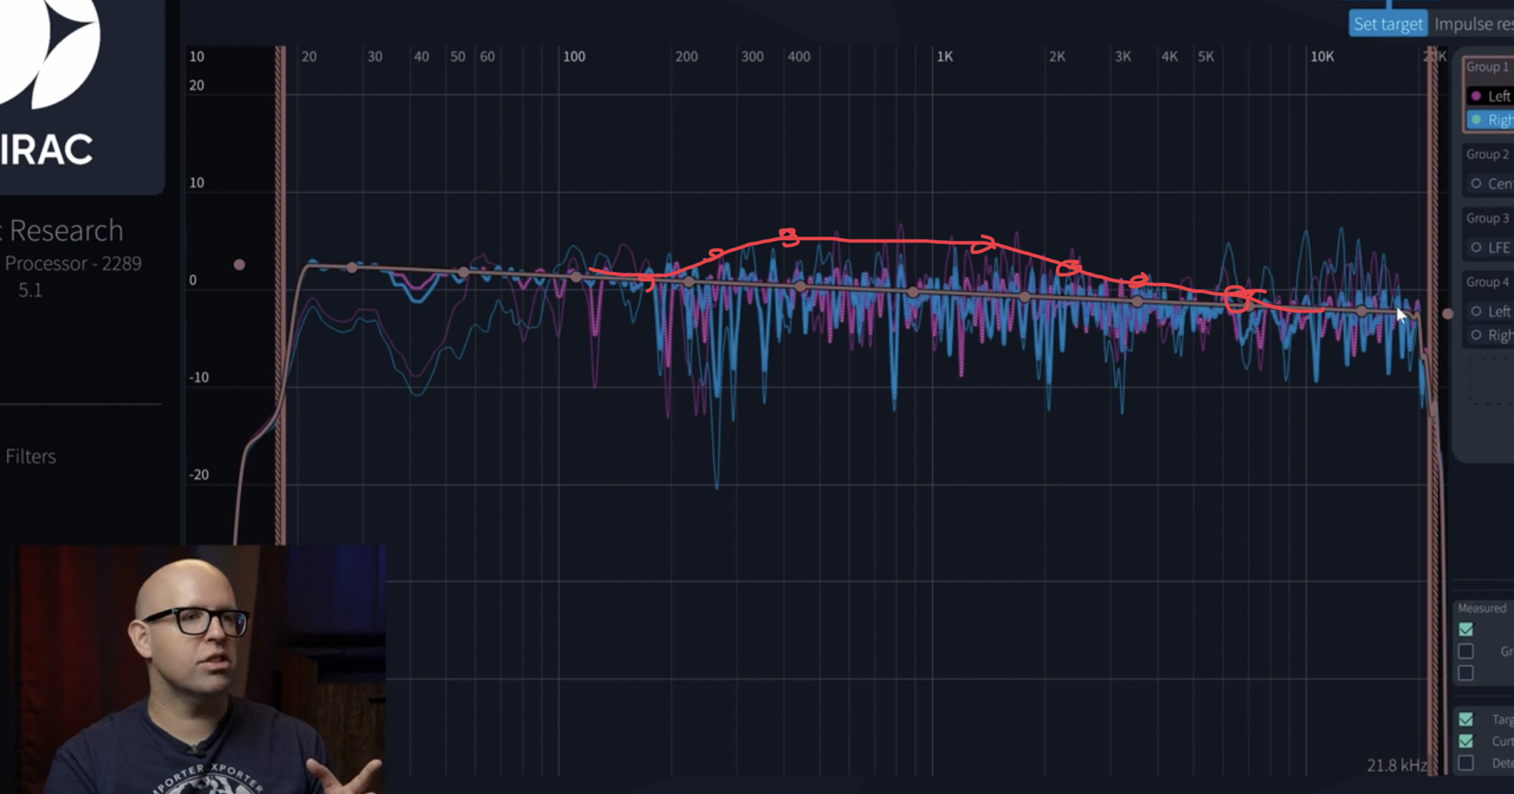Viewport: 1514px width, 794px height.
Task: Click the Filters label in left sidebar
Action: point(30,456)
